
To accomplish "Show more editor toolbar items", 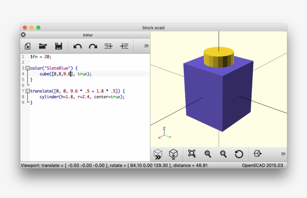I will click(x=146, y=46).
